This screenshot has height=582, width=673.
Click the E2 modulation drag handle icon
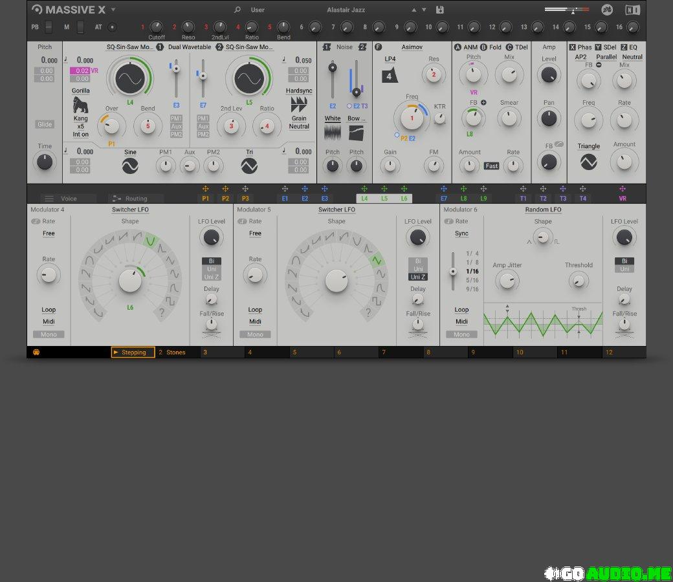point(305,189)
